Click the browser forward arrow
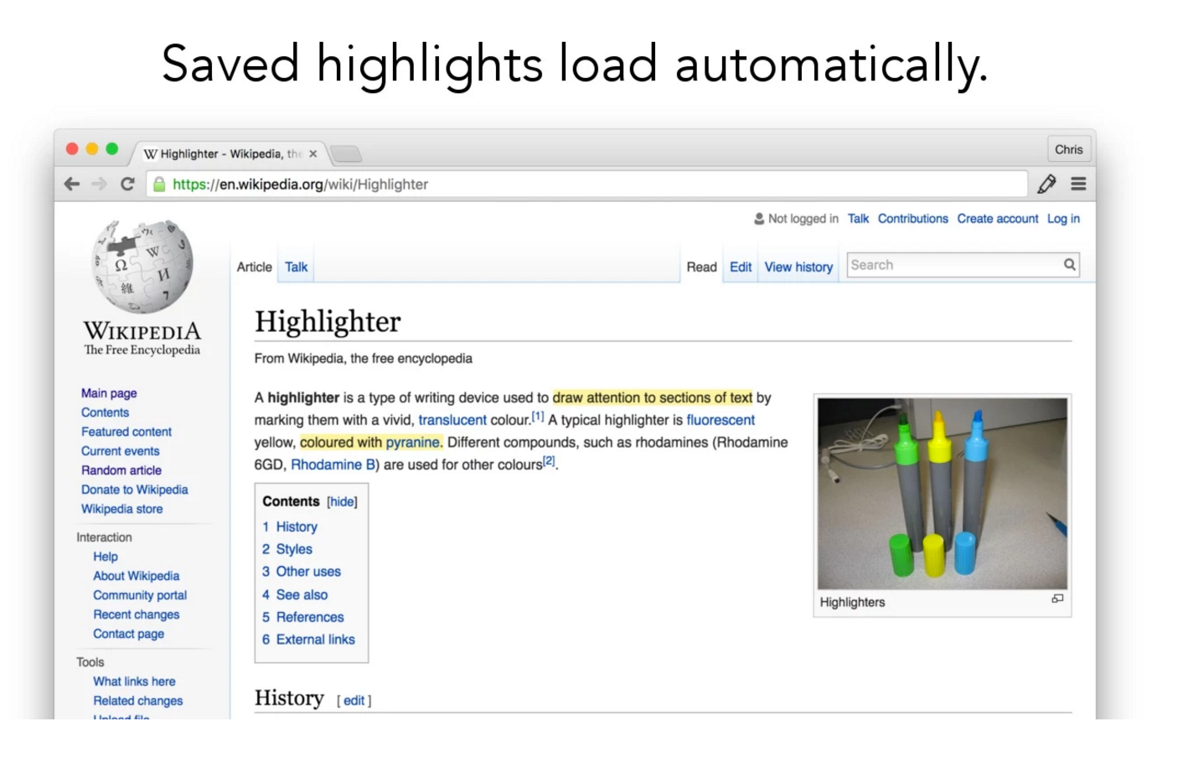 [100, 184]
